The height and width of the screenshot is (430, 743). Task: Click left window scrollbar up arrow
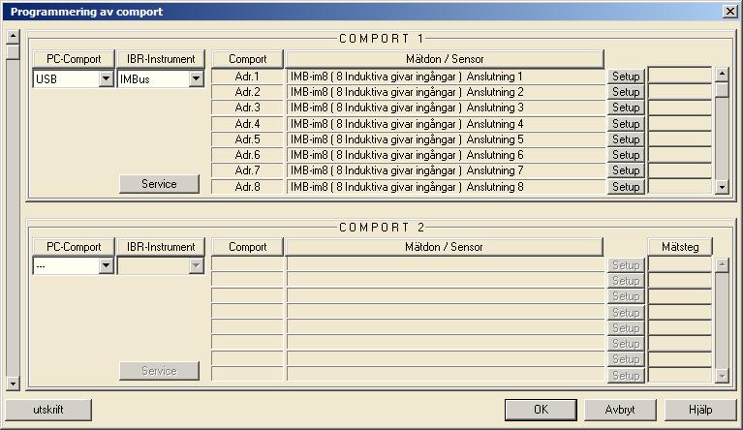pos(13,36)
